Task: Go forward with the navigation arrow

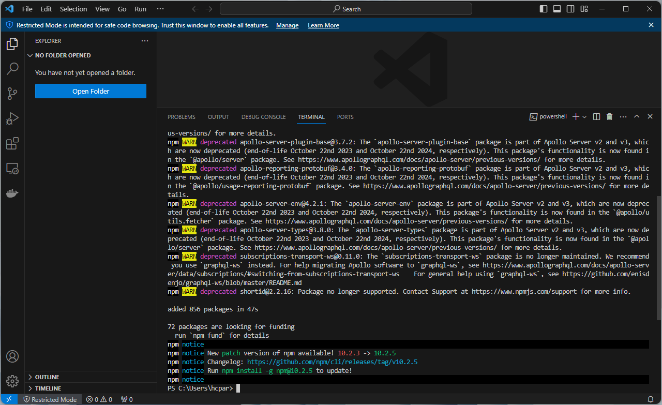Action: point(208,9)
